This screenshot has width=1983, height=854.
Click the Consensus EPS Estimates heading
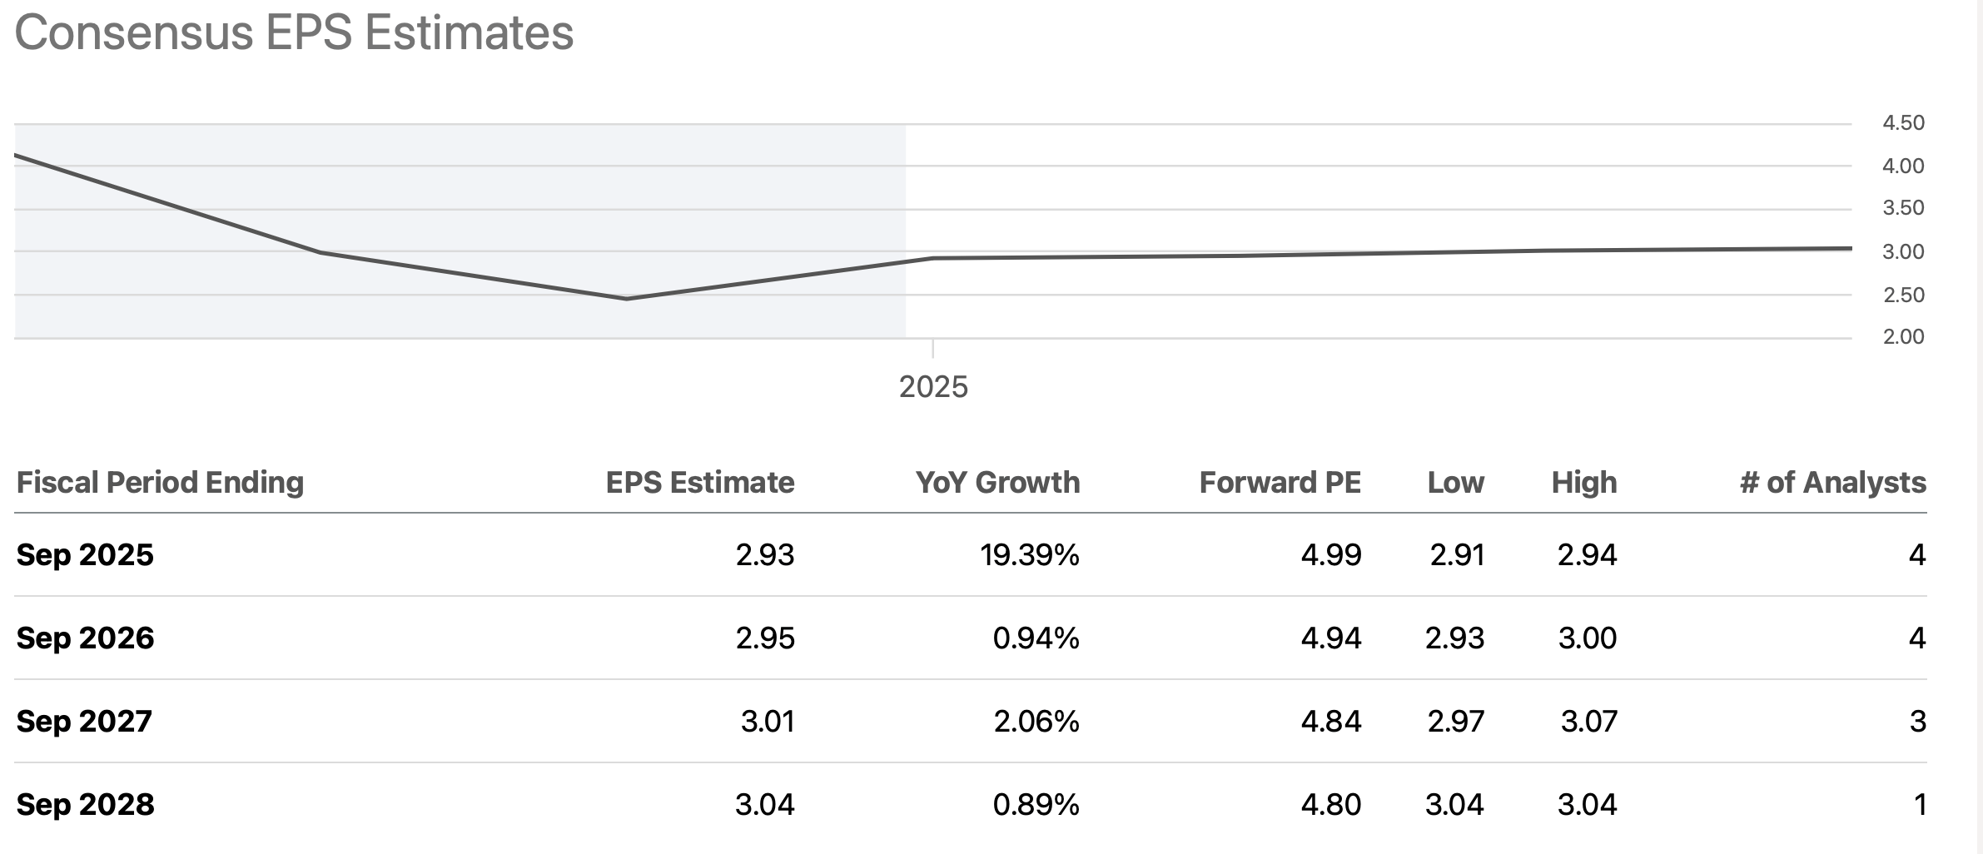[294, 33]
